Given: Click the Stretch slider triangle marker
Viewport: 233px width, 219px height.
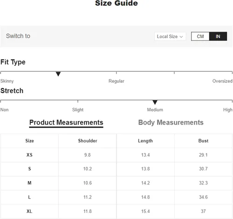Looking at the screenshot, I should click(x=155, y=102).
